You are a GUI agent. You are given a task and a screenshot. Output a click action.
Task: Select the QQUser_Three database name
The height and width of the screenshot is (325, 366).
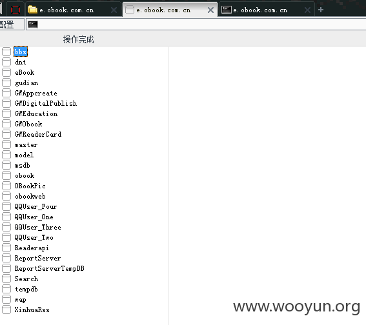click(38, 228)
